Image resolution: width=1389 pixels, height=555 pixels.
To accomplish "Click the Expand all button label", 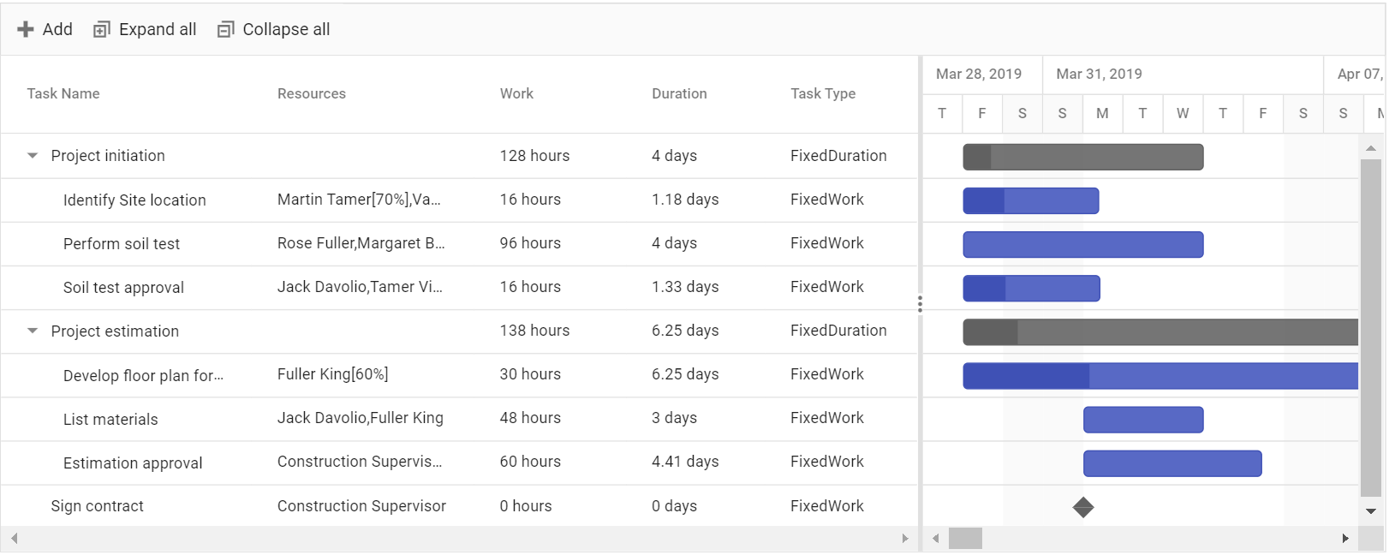I will pos(158,29).
